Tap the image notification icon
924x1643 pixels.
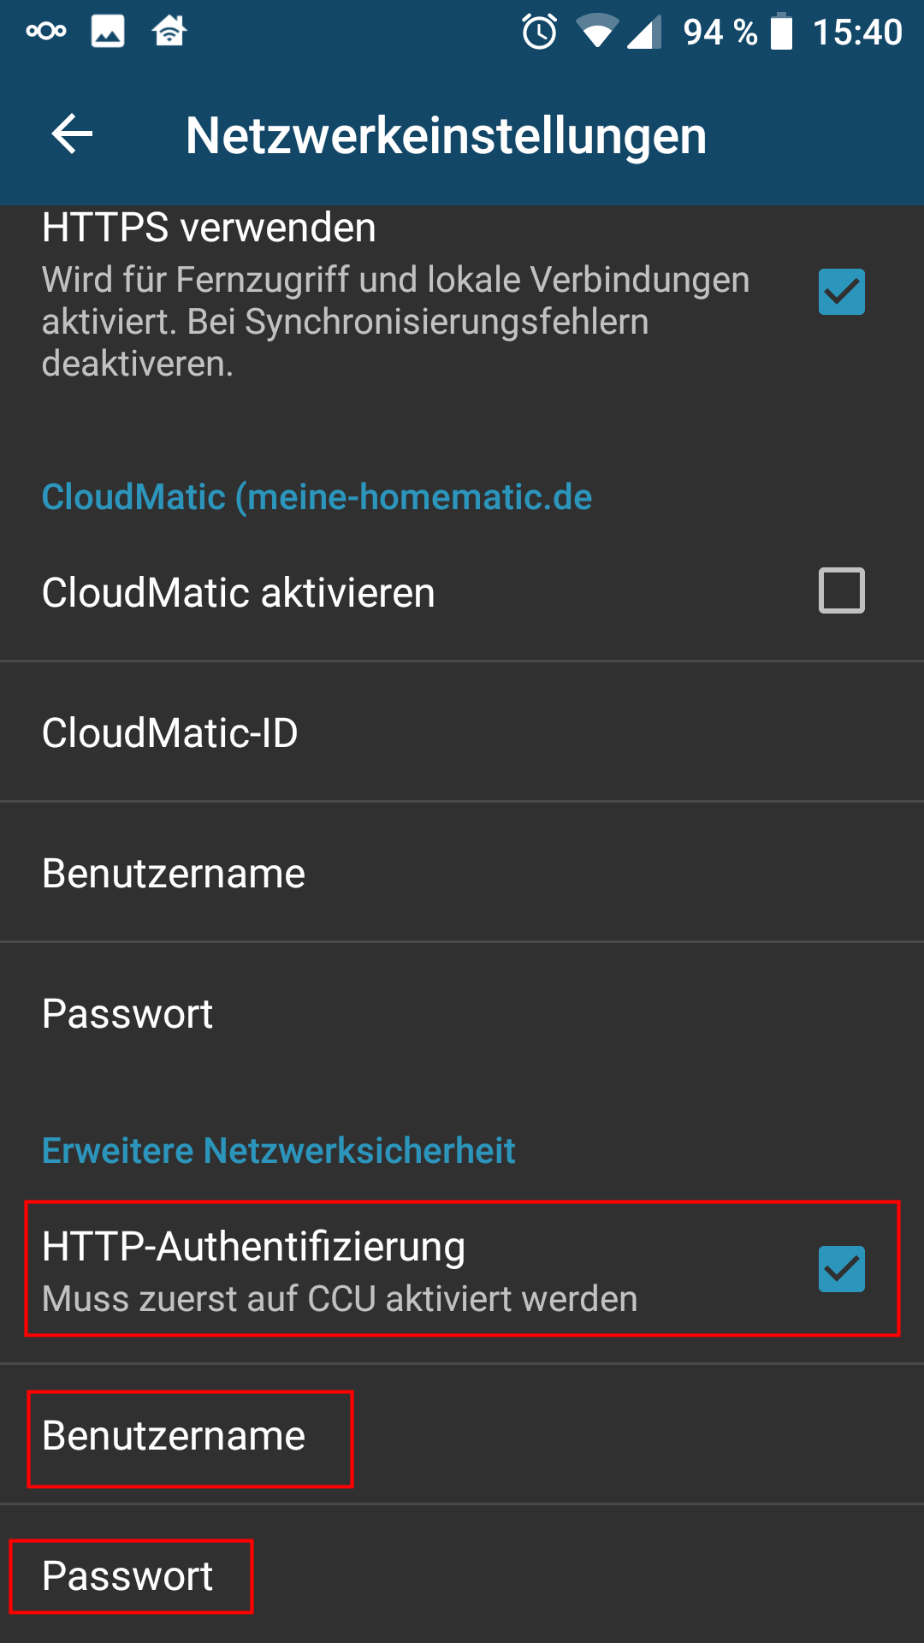coord(108,32)
